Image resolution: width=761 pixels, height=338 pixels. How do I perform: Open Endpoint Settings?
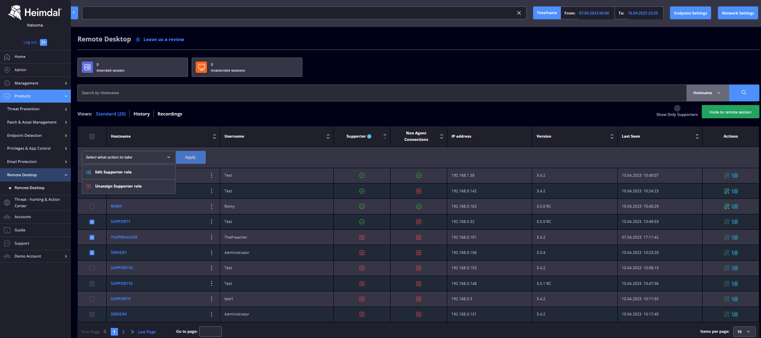pos(690,13)
